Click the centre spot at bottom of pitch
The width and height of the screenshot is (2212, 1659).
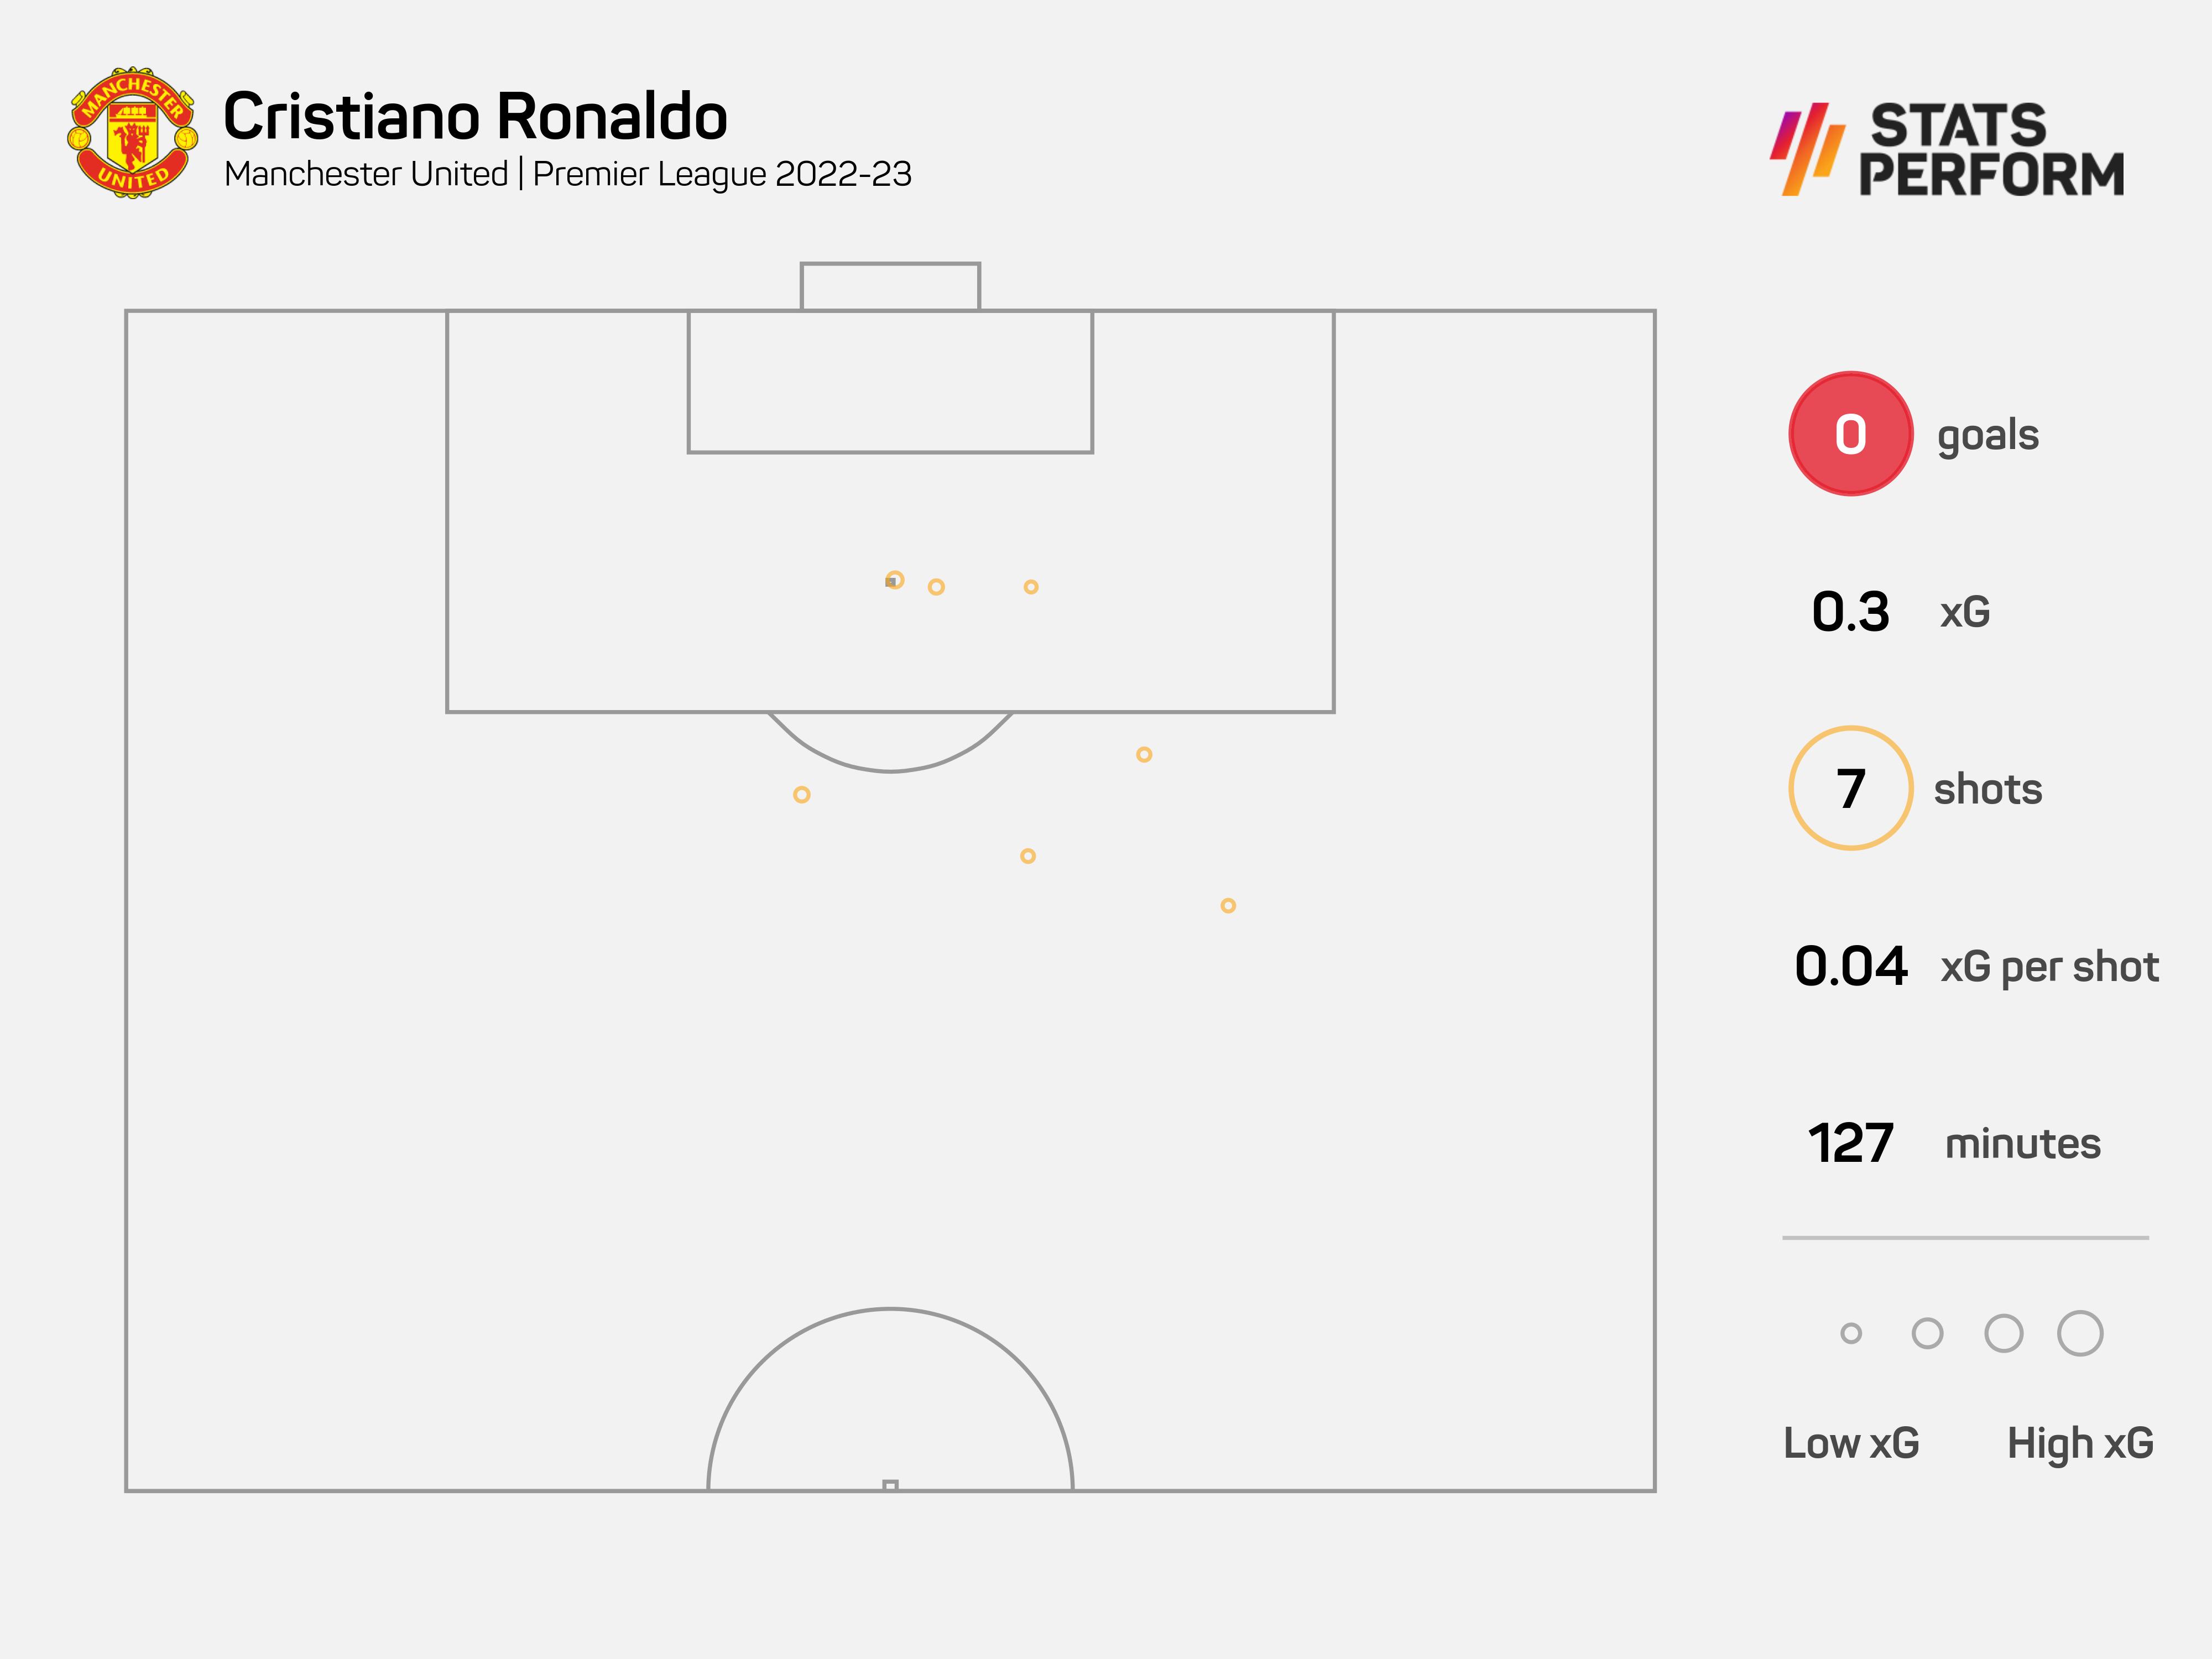pyautogui.click(x=890, y=1486)
